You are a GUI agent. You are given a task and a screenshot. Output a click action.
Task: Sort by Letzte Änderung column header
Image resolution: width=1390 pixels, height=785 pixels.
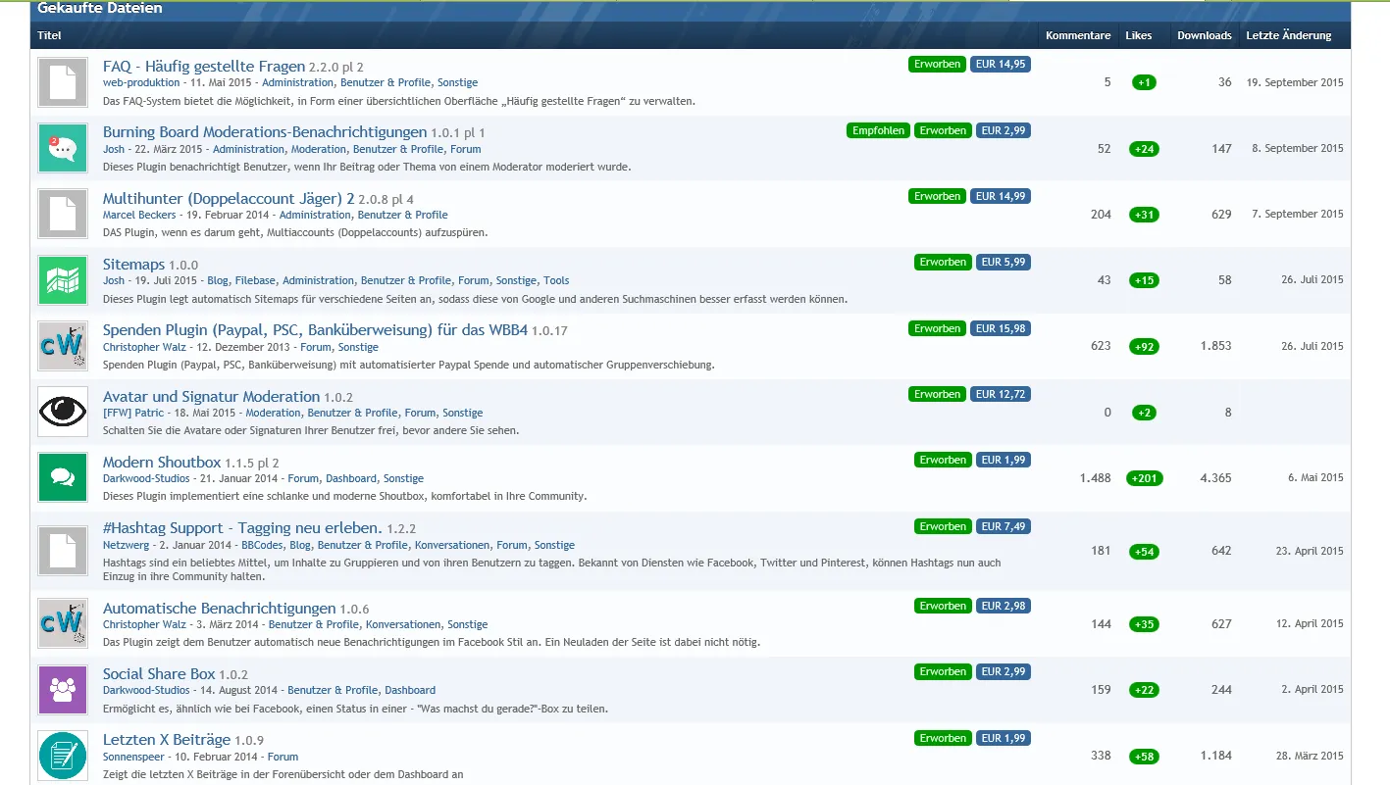point(1288,35)
